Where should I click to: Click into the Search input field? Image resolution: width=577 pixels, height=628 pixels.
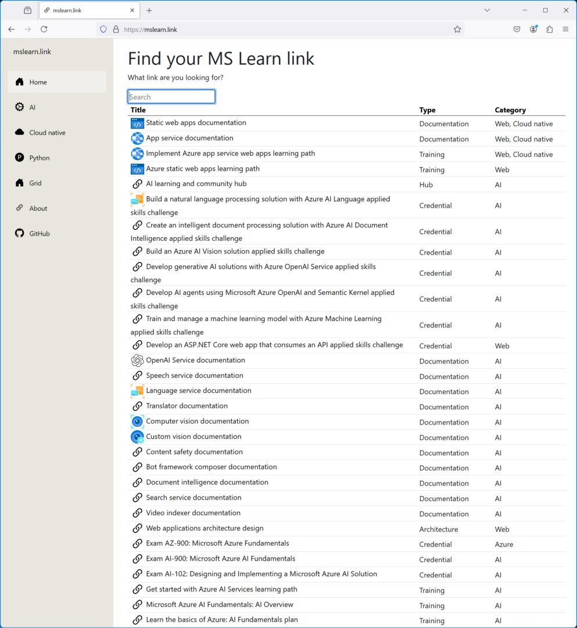tap(171, 97)
